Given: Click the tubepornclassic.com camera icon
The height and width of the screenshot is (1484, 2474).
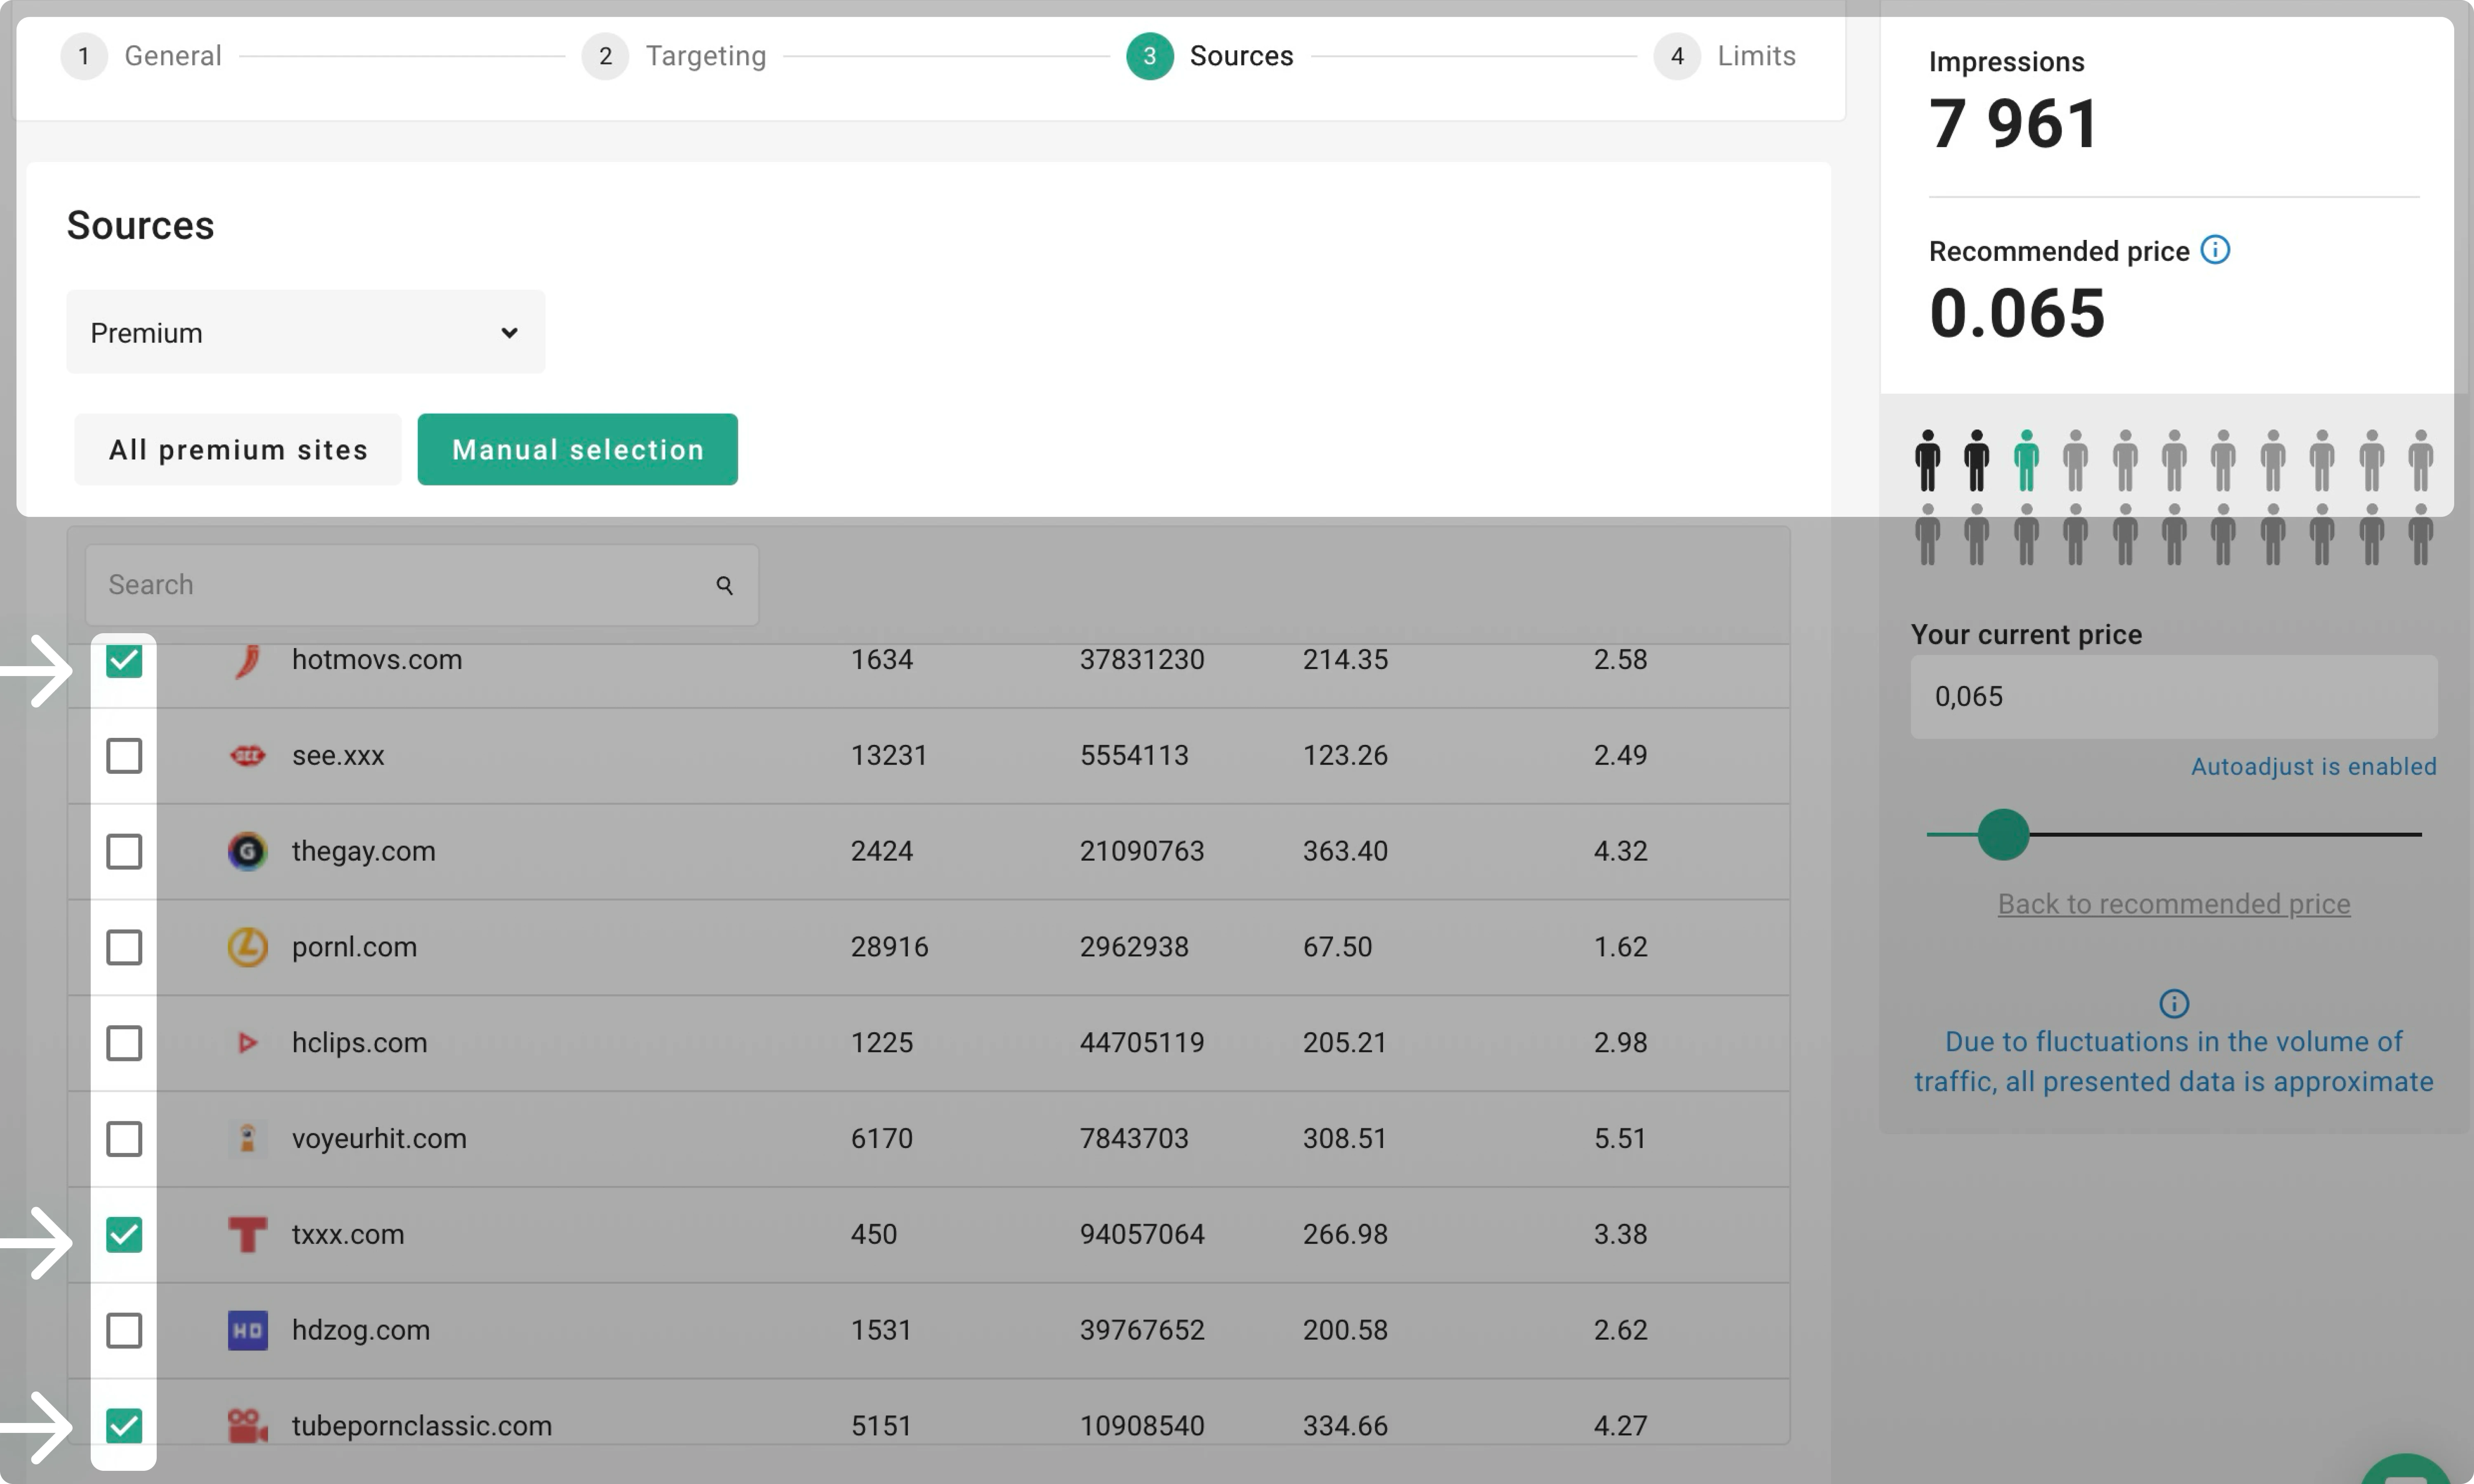Looking at the screenshot, I should (x=247, y=1426).
